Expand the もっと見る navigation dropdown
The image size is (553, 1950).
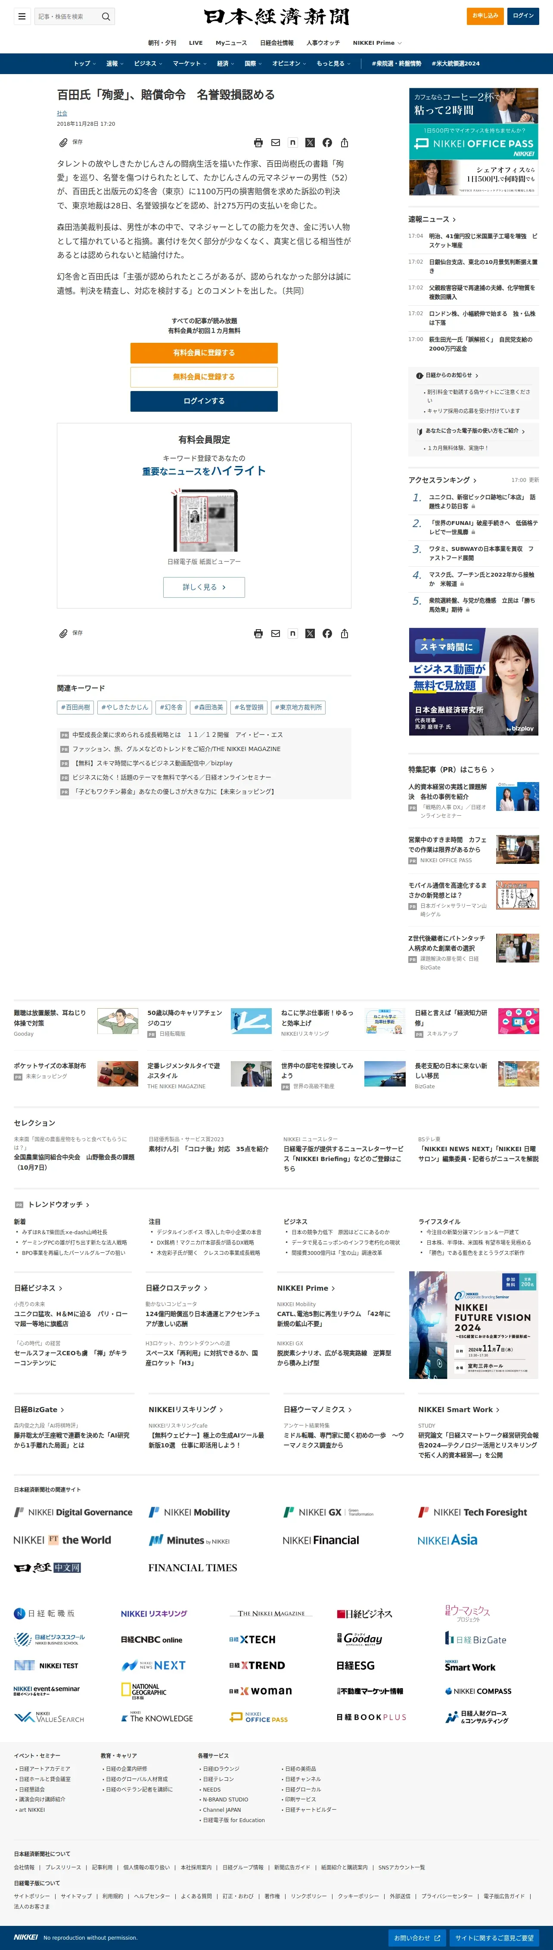pyautogui.click(x=333, y=64)
